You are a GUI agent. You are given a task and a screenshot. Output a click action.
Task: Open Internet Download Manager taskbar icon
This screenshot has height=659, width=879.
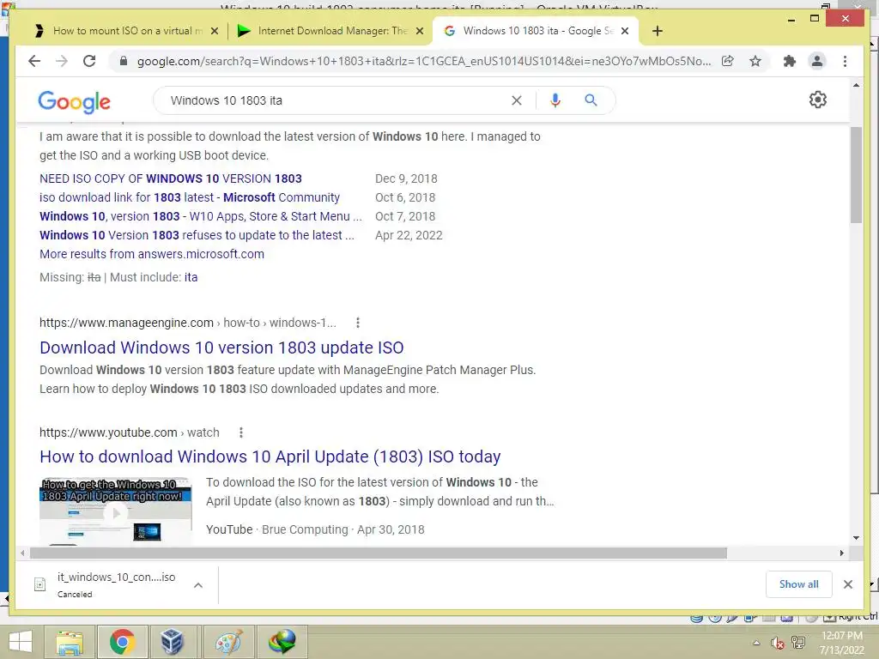pyautogui.click(x=282, y=642)
